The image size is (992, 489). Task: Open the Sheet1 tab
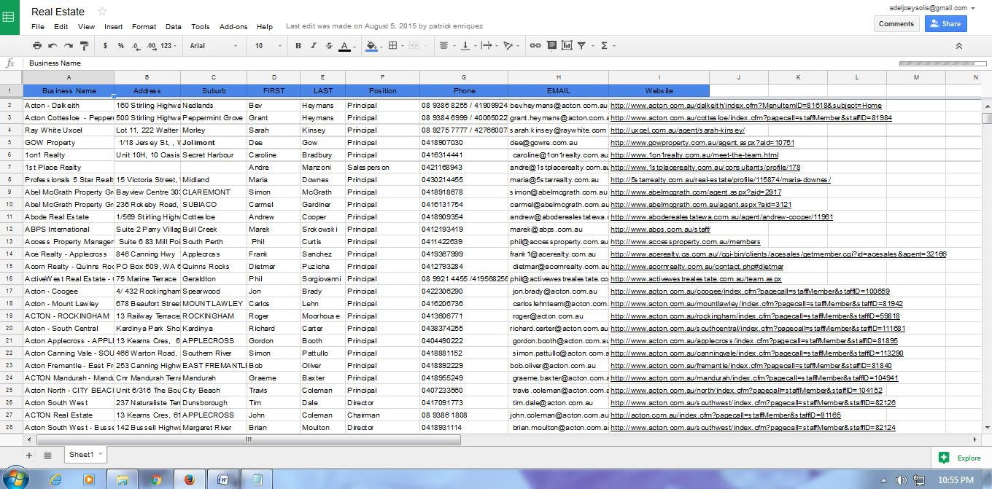pos(85,455)
